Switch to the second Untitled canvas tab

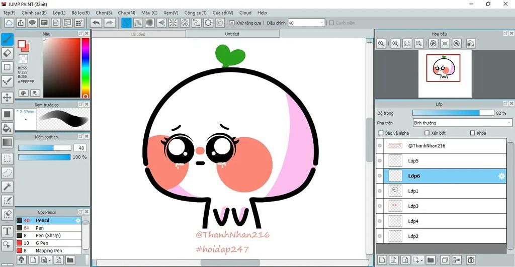232,34
